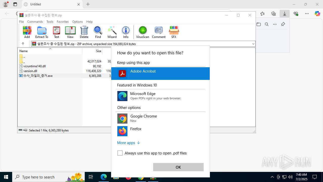323x182 pixels.
Task: Sort file list by Size column
Action: 93,51
